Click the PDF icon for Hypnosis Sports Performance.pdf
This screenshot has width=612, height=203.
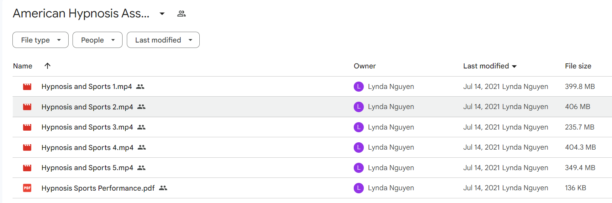pyautogui.click(x=27, y=188)
